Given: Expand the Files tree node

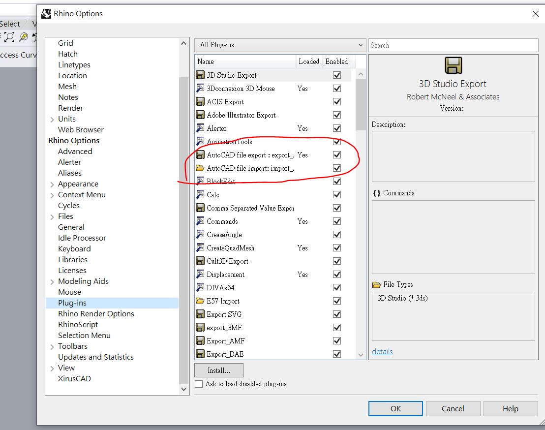Looking at the screenshot, I should pos(52,217).
